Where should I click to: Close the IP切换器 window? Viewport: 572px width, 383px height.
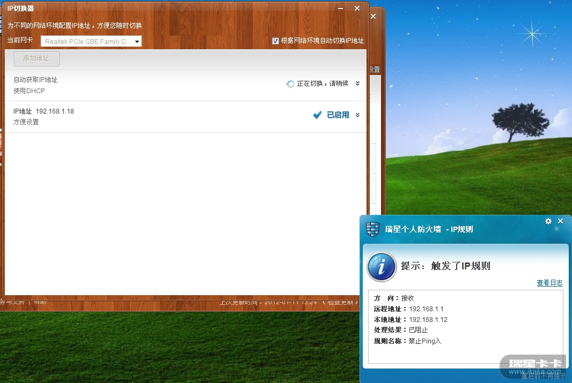coord(357,9)
